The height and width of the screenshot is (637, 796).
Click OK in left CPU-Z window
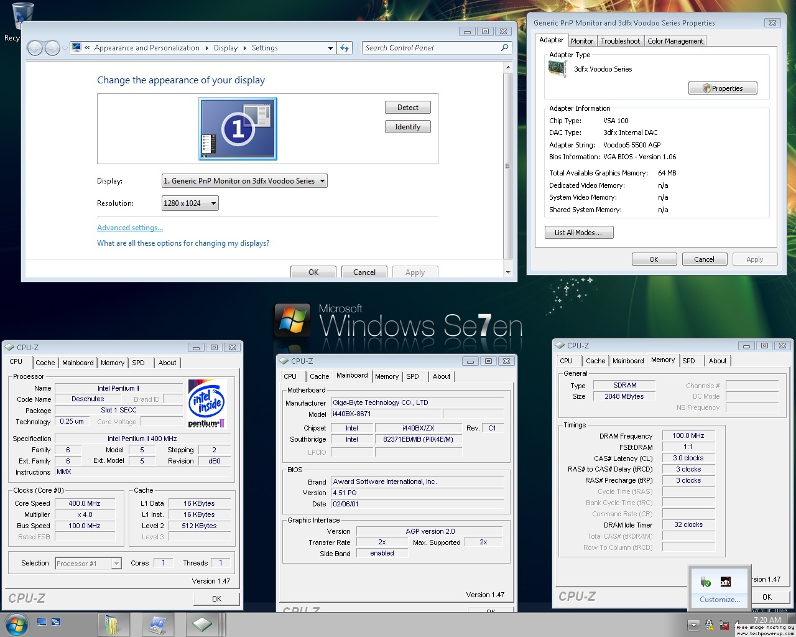coord(216,599)
